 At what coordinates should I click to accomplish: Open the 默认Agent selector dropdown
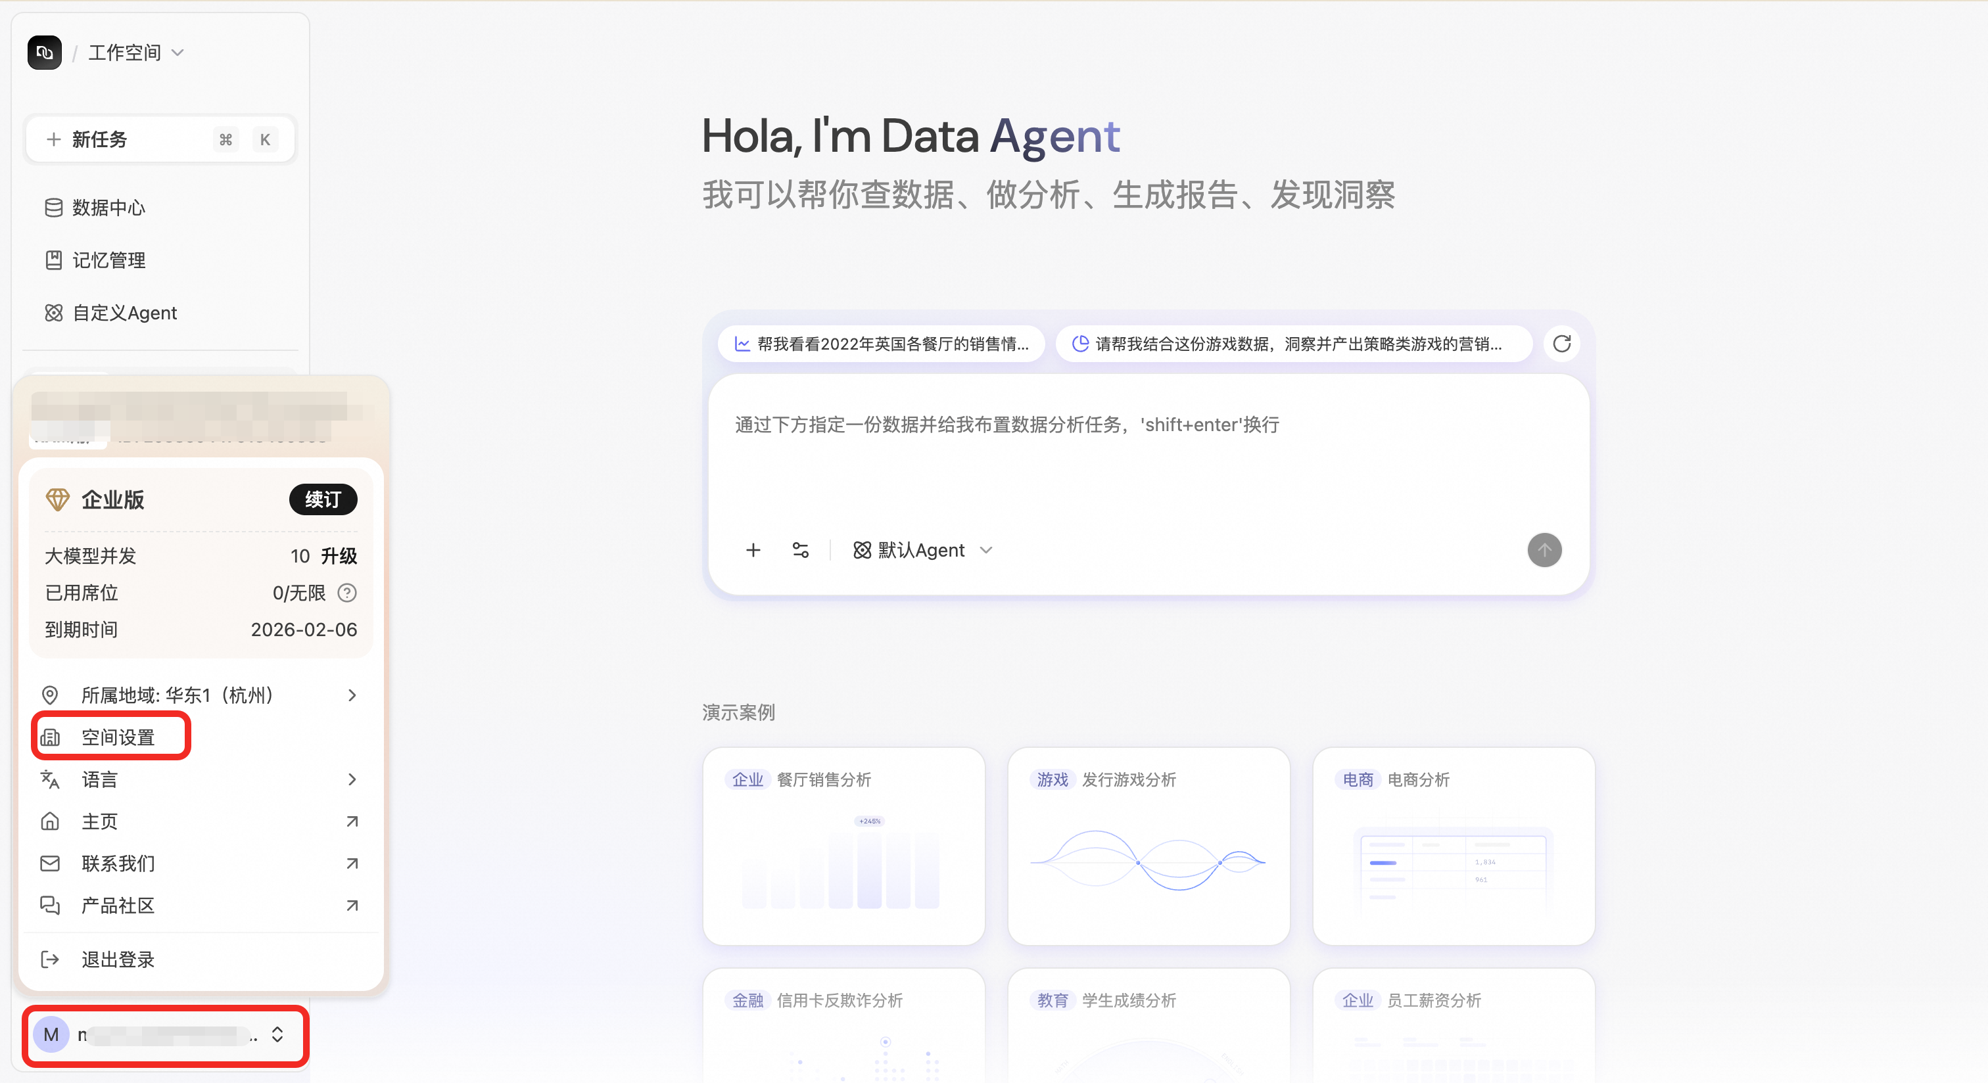[x=922, y=550]
